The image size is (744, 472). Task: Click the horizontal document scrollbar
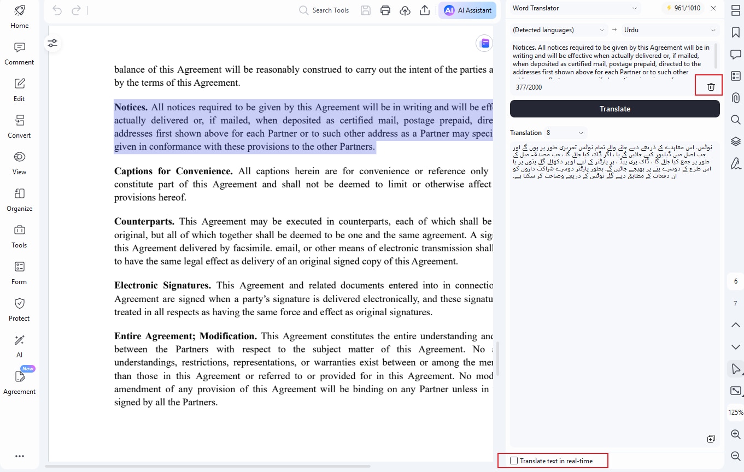(208, 466)
